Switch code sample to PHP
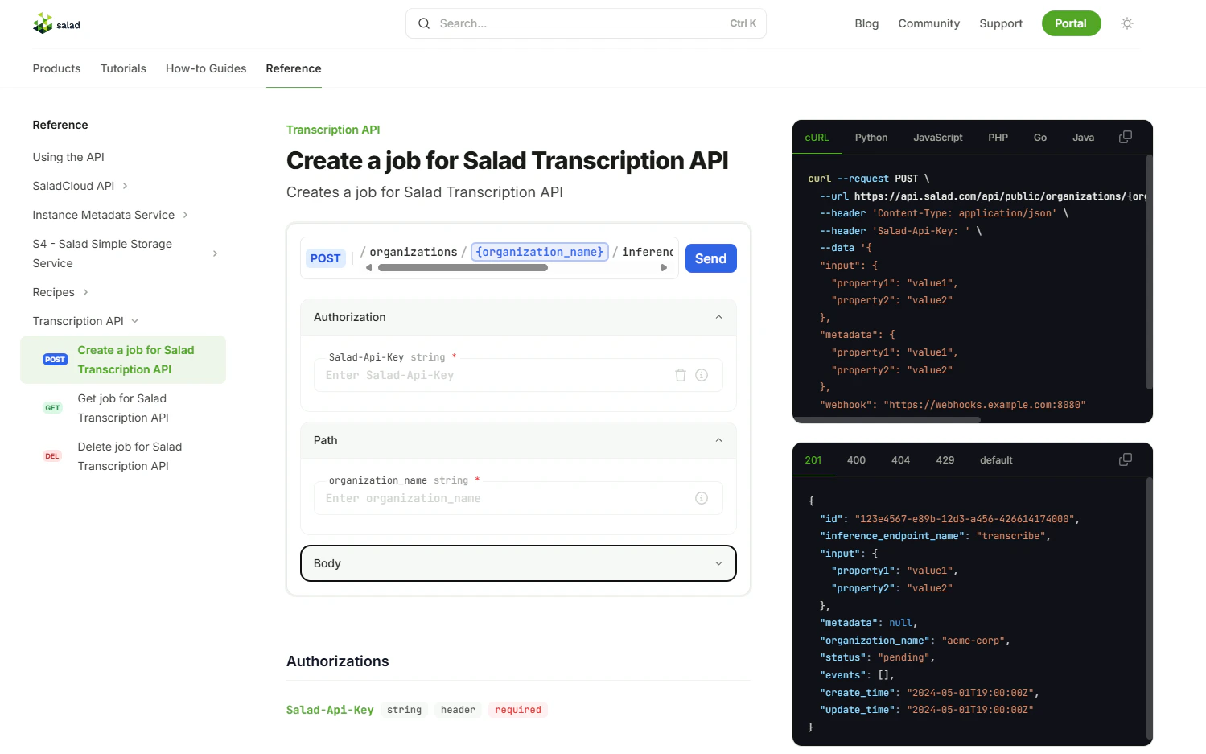The width and height of the screenshot is (1206, 754). point(998,138)
